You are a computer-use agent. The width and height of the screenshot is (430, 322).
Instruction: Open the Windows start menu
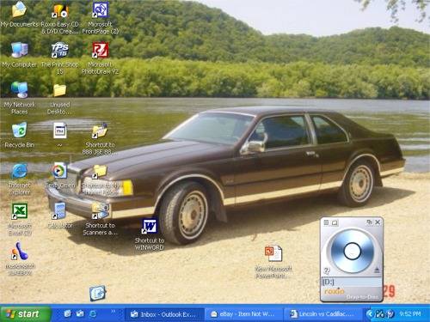click(26, 314)
